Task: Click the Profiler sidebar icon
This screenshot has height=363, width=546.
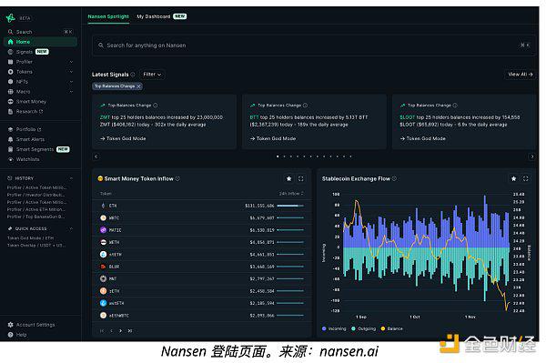Action: click(10, 62)
